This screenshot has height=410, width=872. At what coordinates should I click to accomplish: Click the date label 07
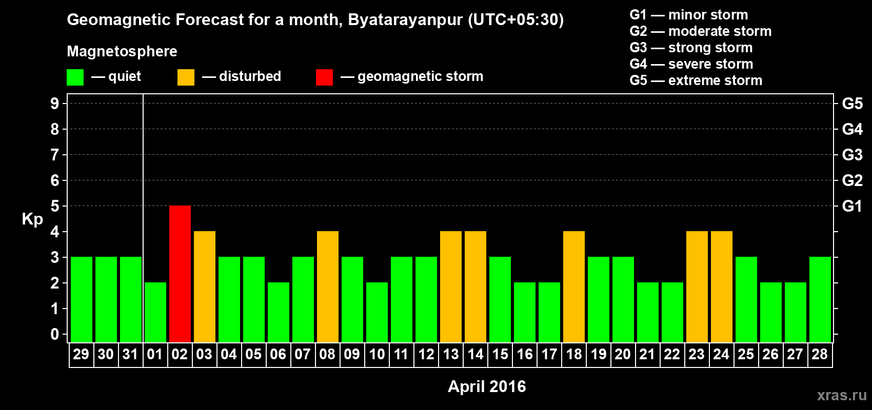pos(303,355)
